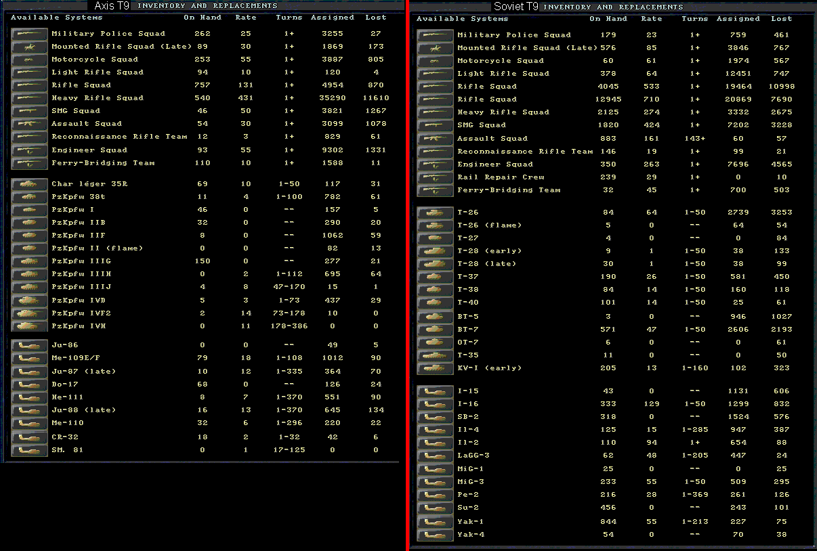Select the Il-2 aircraft icon
Screen dimensions: 817x551
pyautogui.click(x=435, y=443)
